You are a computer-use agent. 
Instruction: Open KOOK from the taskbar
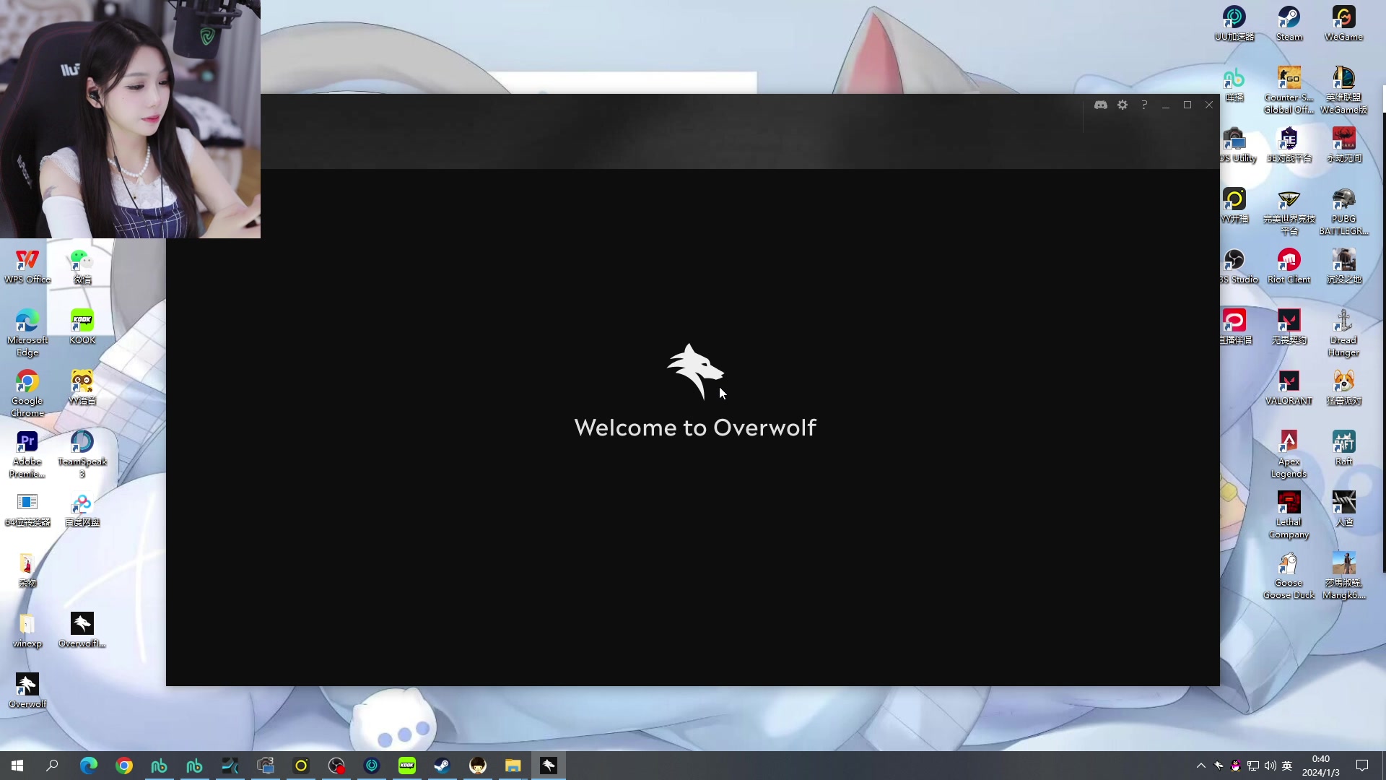tap(407, 766)
